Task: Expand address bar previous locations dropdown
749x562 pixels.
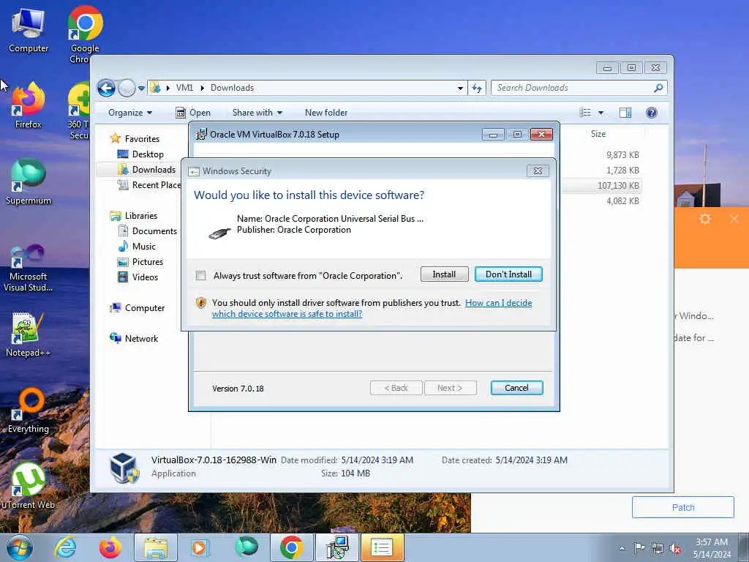Action: click(460, 88)
